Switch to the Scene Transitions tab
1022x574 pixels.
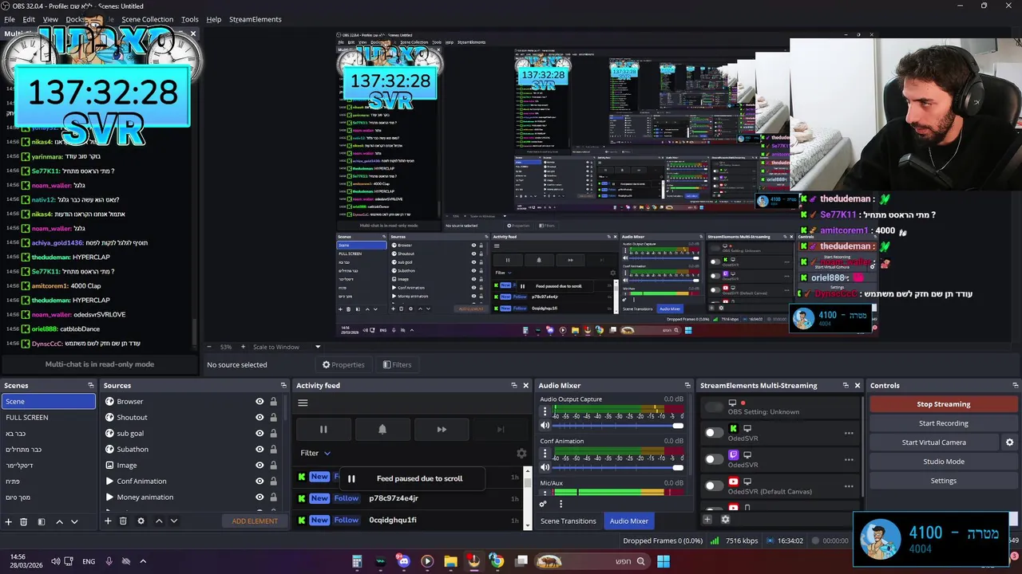tap(568, 521)
